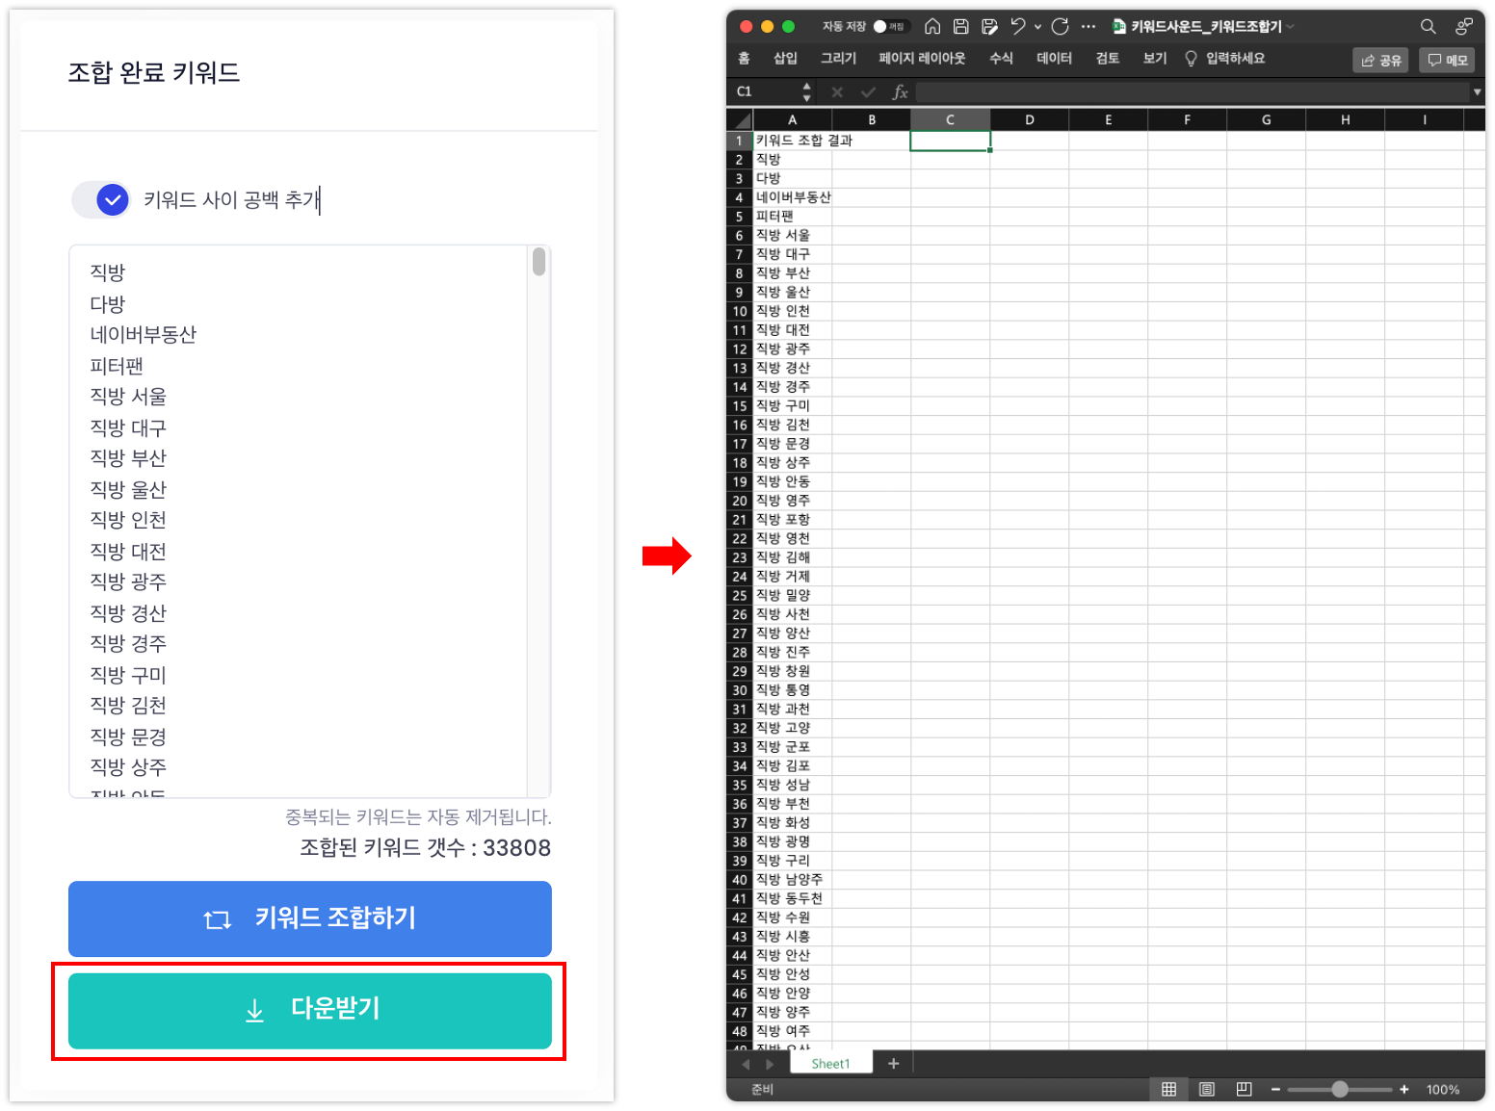Click the 조합된 키워드 갯수 count text
Screen dimensions: 1495x1111
(x=426, y=847)
